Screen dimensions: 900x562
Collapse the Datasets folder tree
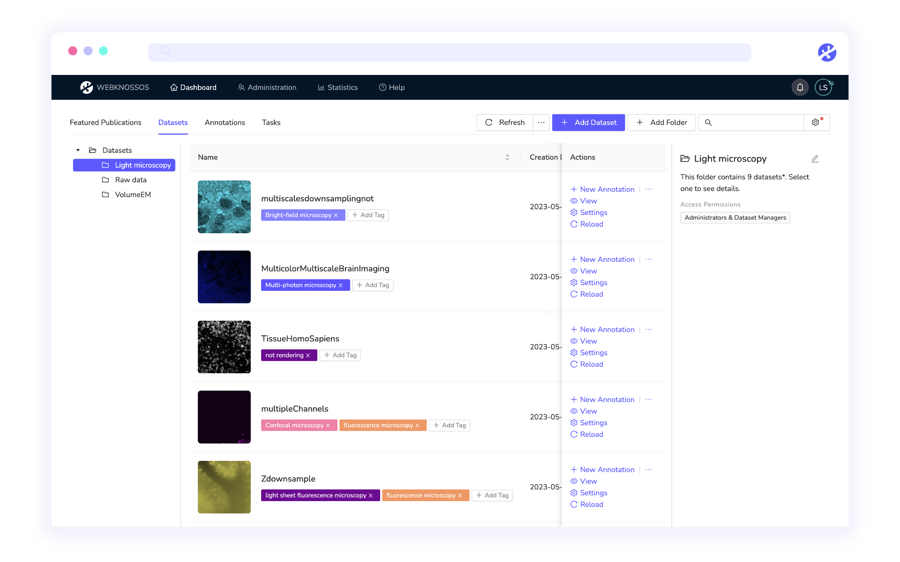coord(78,150)
